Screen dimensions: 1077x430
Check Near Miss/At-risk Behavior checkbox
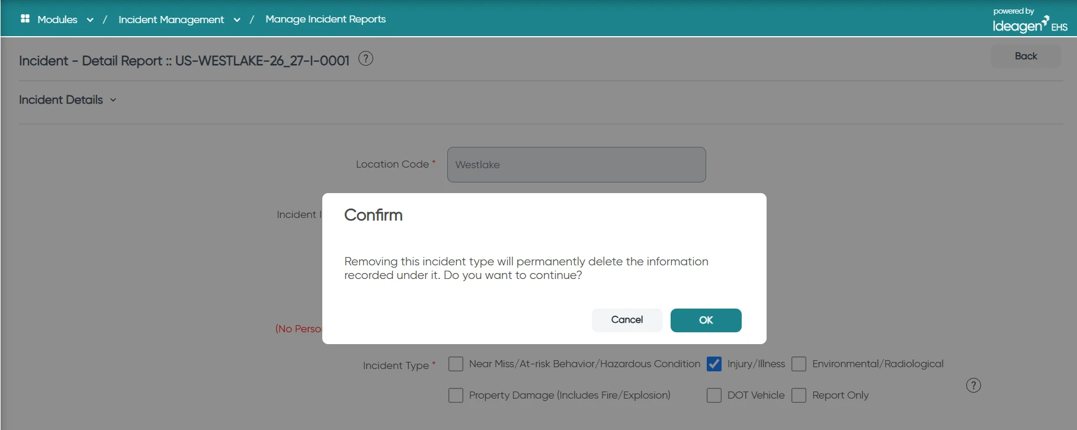click(456, 364)
